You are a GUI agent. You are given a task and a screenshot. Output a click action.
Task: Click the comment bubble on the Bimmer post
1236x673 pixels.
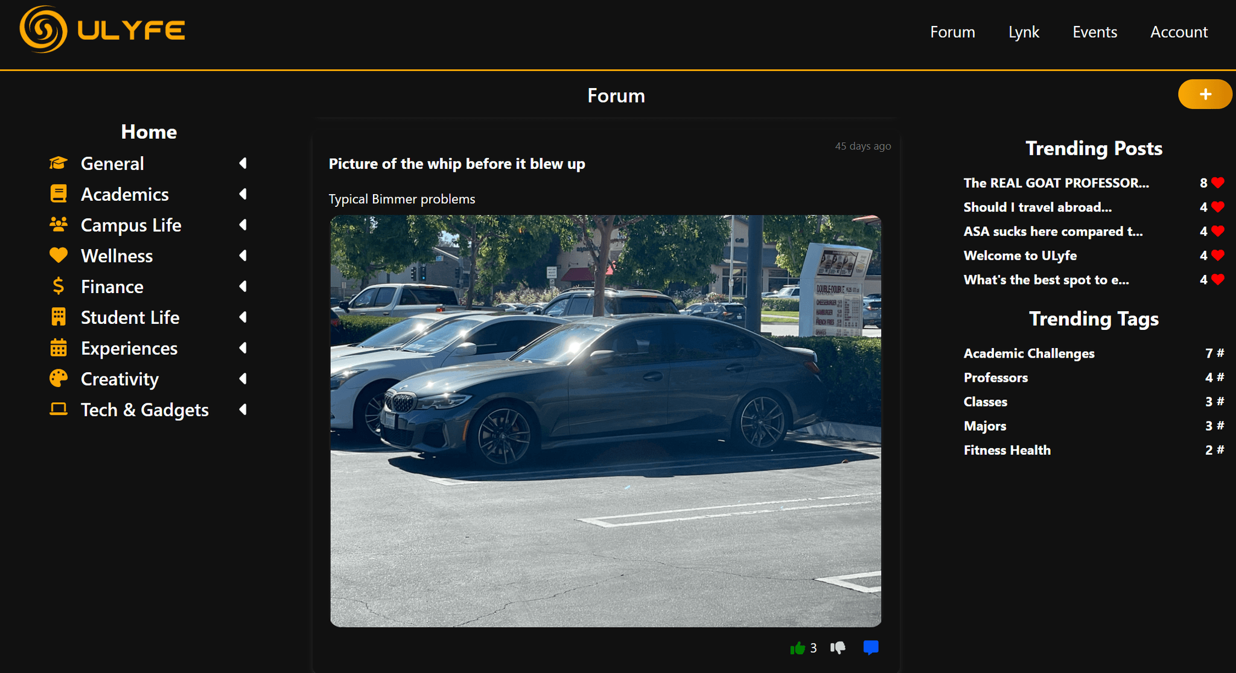[871, 647]
